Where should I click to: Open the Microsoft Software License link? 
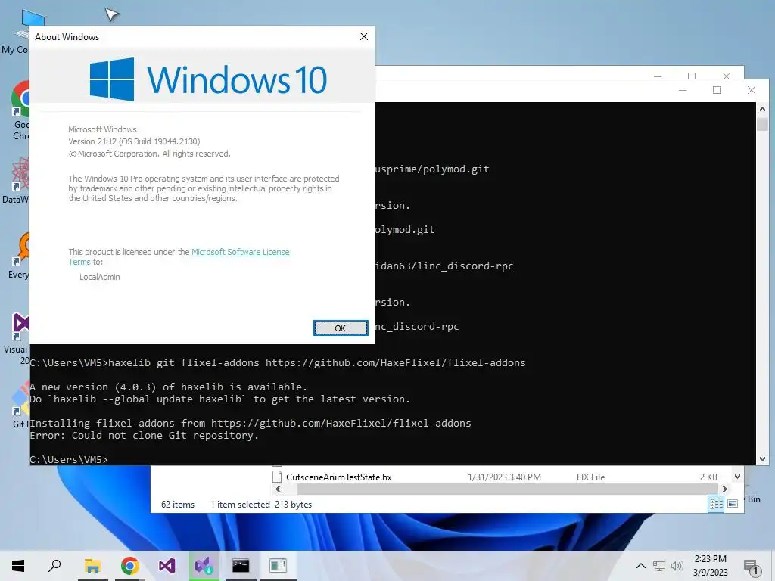pyautogui.click(x=240, y=252)
